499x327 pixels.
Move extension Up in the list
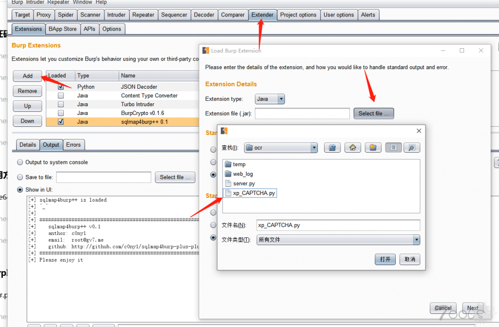[27, 106]
